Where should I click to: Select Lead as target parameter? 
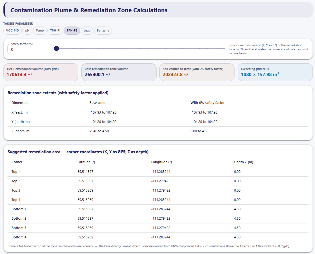click(87, 31)
